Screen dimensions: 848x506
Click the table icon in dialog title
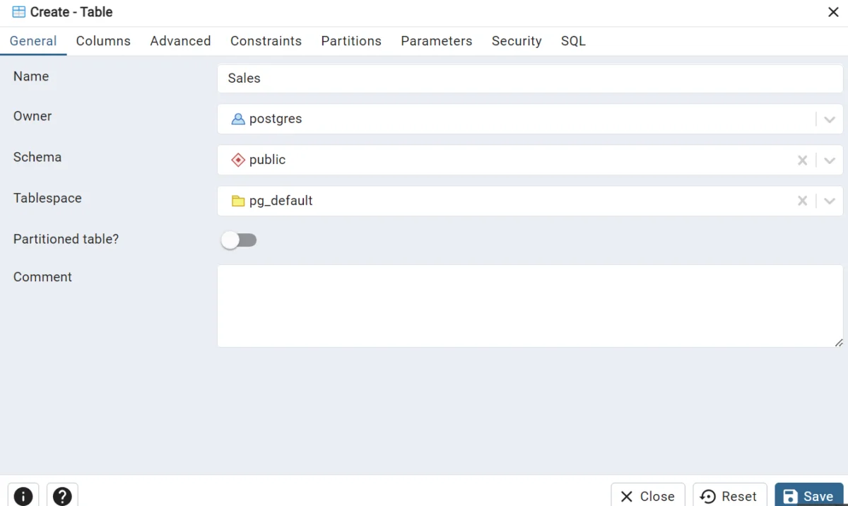19,12
